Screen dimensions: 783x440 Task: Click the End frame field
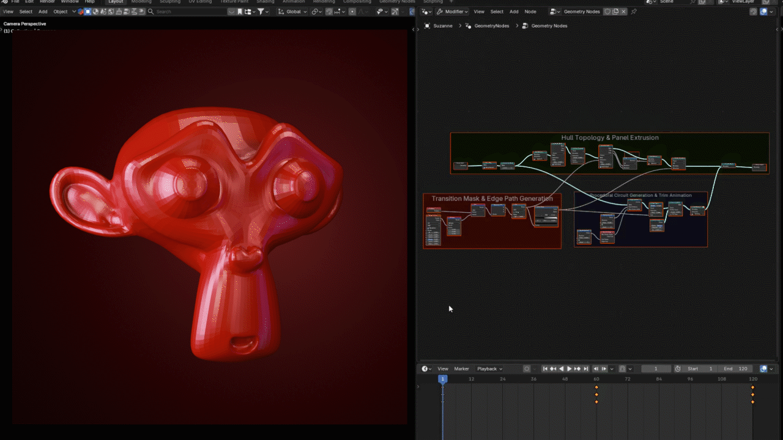(x=736, y=369)
